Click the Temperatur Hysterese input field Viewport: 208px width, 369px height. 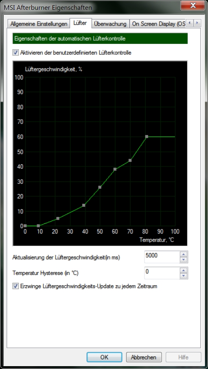(162, 273)
